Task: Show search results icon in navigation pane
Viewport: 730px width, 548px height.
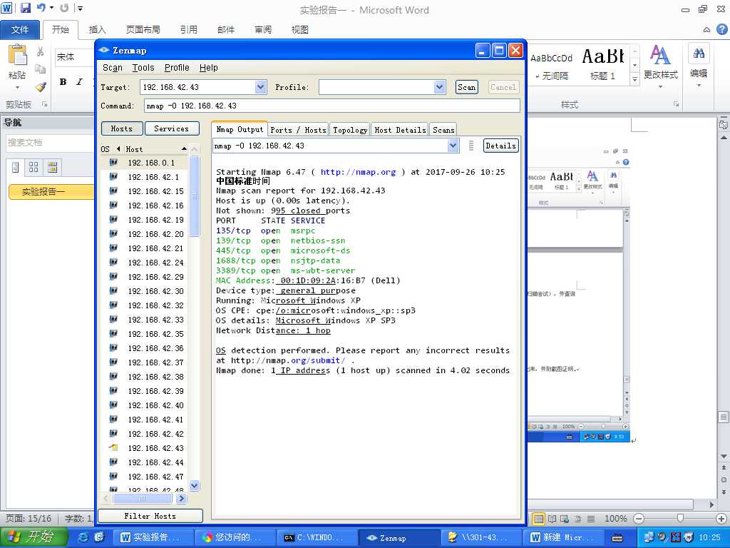Action: [52, 167]
